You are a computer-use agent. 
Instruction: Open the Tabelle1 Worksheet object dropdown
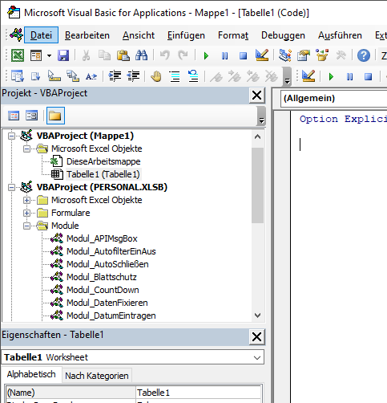(x=257, y=358)
